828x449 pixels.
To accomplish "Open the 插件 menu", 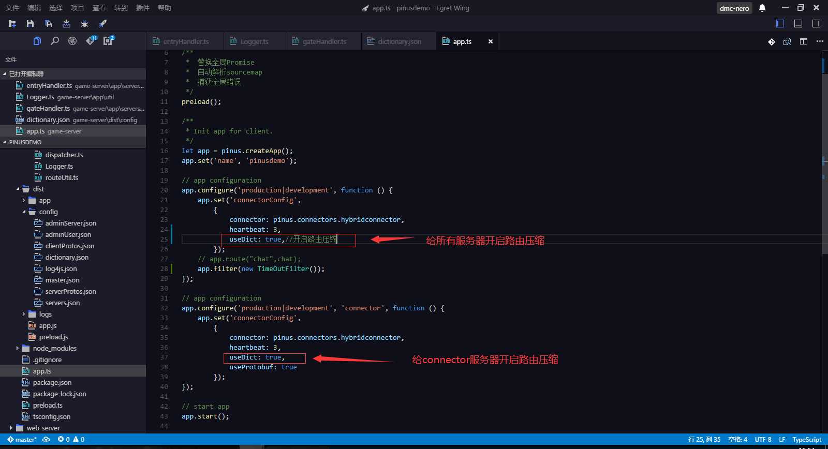I will [143, 8].
